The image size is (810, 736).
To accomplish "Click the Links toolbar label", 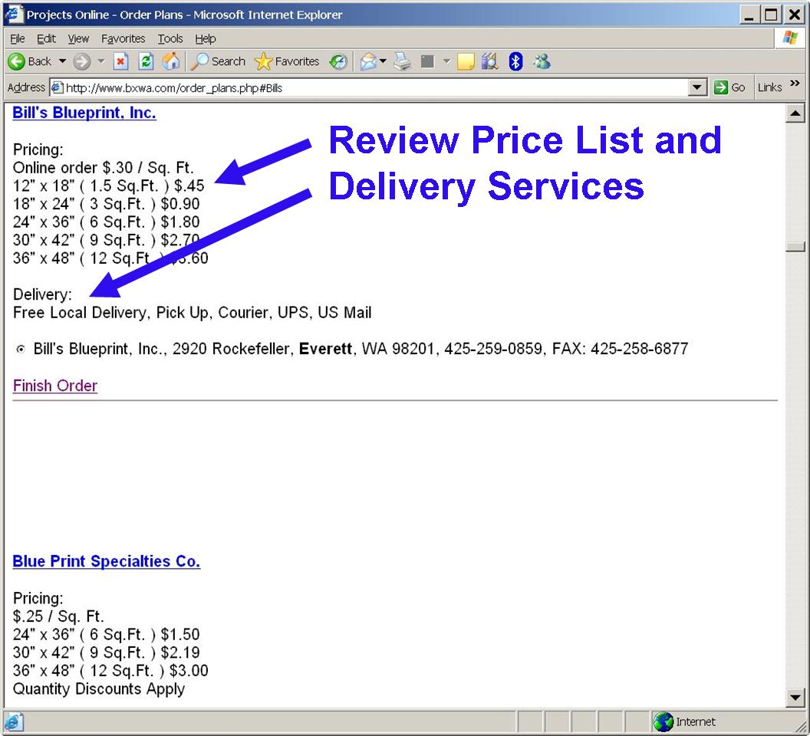I will (769, 88).
